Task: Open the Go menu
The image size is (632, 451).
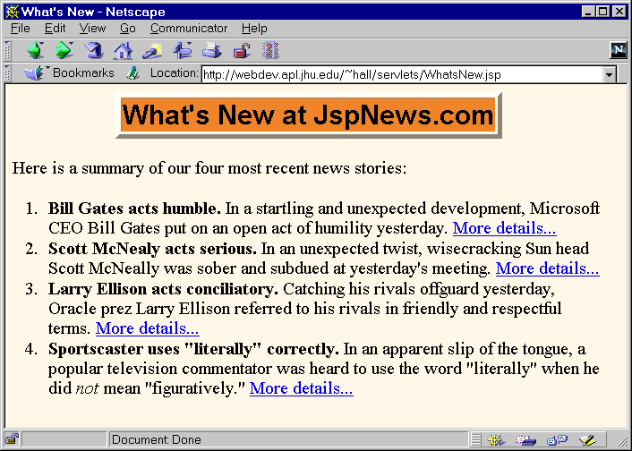Action: point(127,29)
